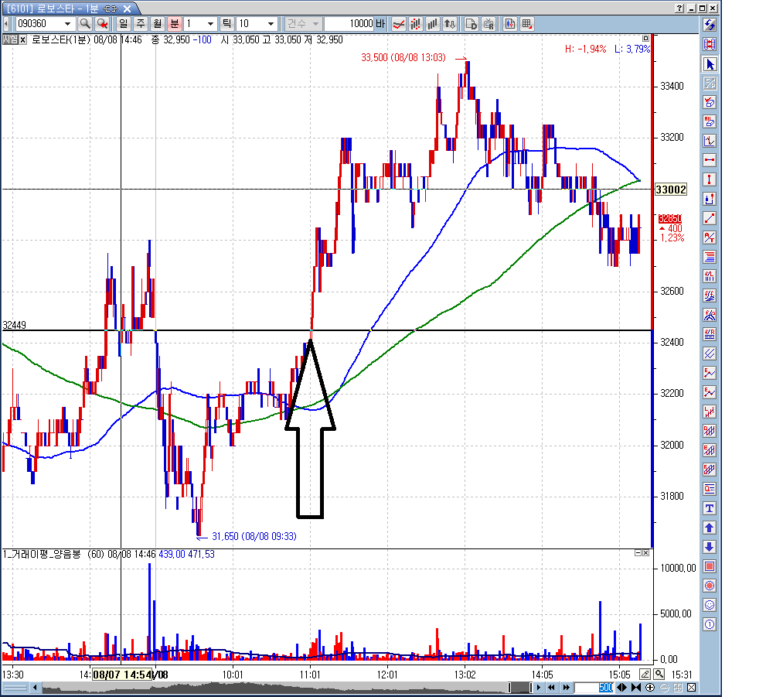This screenshot has width=766, height=697.
Task: Zoom in with the plus circle icon
Action: pyautogui.click(x=650, y=688)
